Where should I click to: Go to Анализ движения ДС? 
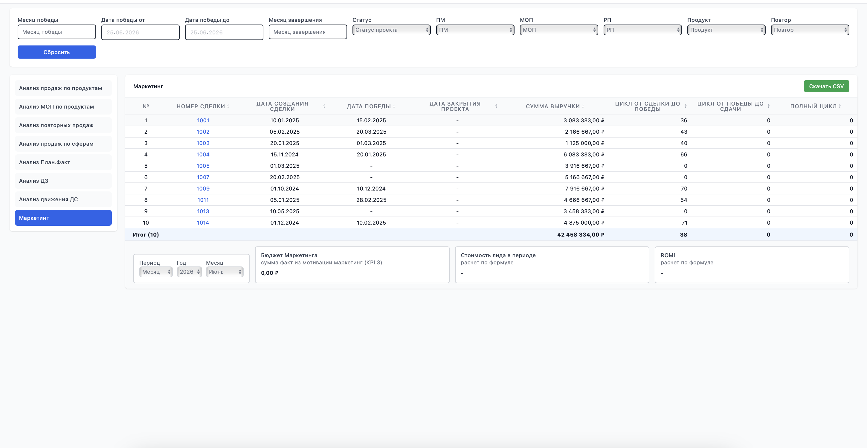(x=63, y=199)
